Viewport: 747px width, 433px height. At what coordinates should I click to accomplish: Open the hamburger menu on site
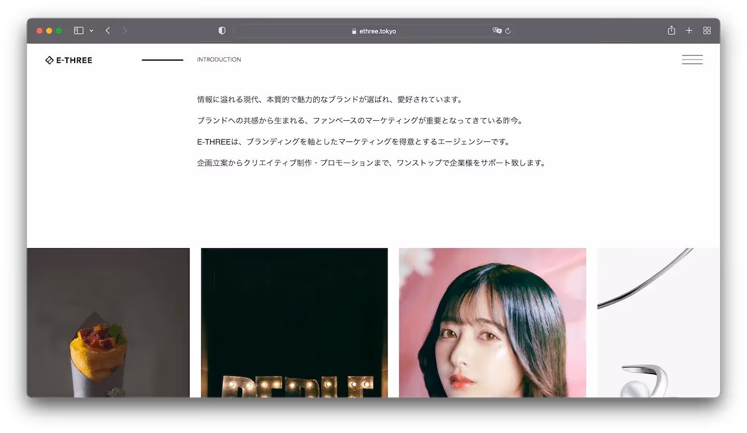[x=692, y=60]
